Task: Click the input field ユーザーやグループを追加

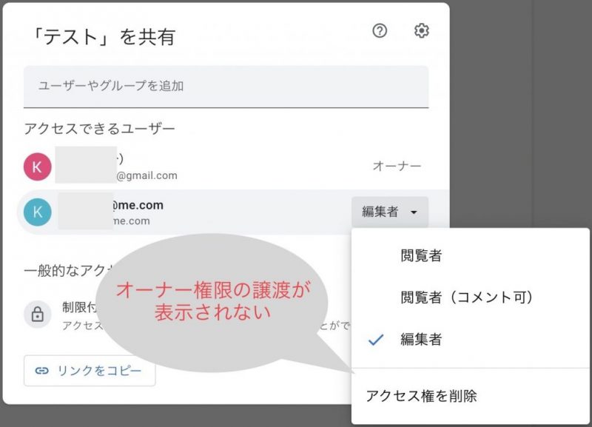Action: click(x=226, y=87)
